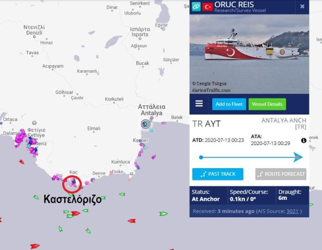The image size is (322, 250).
Task: Select the circled vessel marker at Antalya
Action: tap(145, 124)
